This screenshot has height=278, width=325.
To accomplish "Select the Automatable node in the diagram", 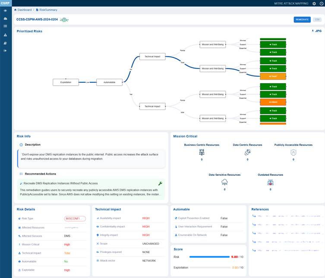I will 109,82.
